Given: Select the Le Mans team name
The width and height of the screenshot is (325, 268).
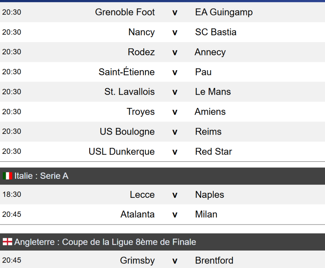Looking at the screenshot, I should [x=213, y=92].
